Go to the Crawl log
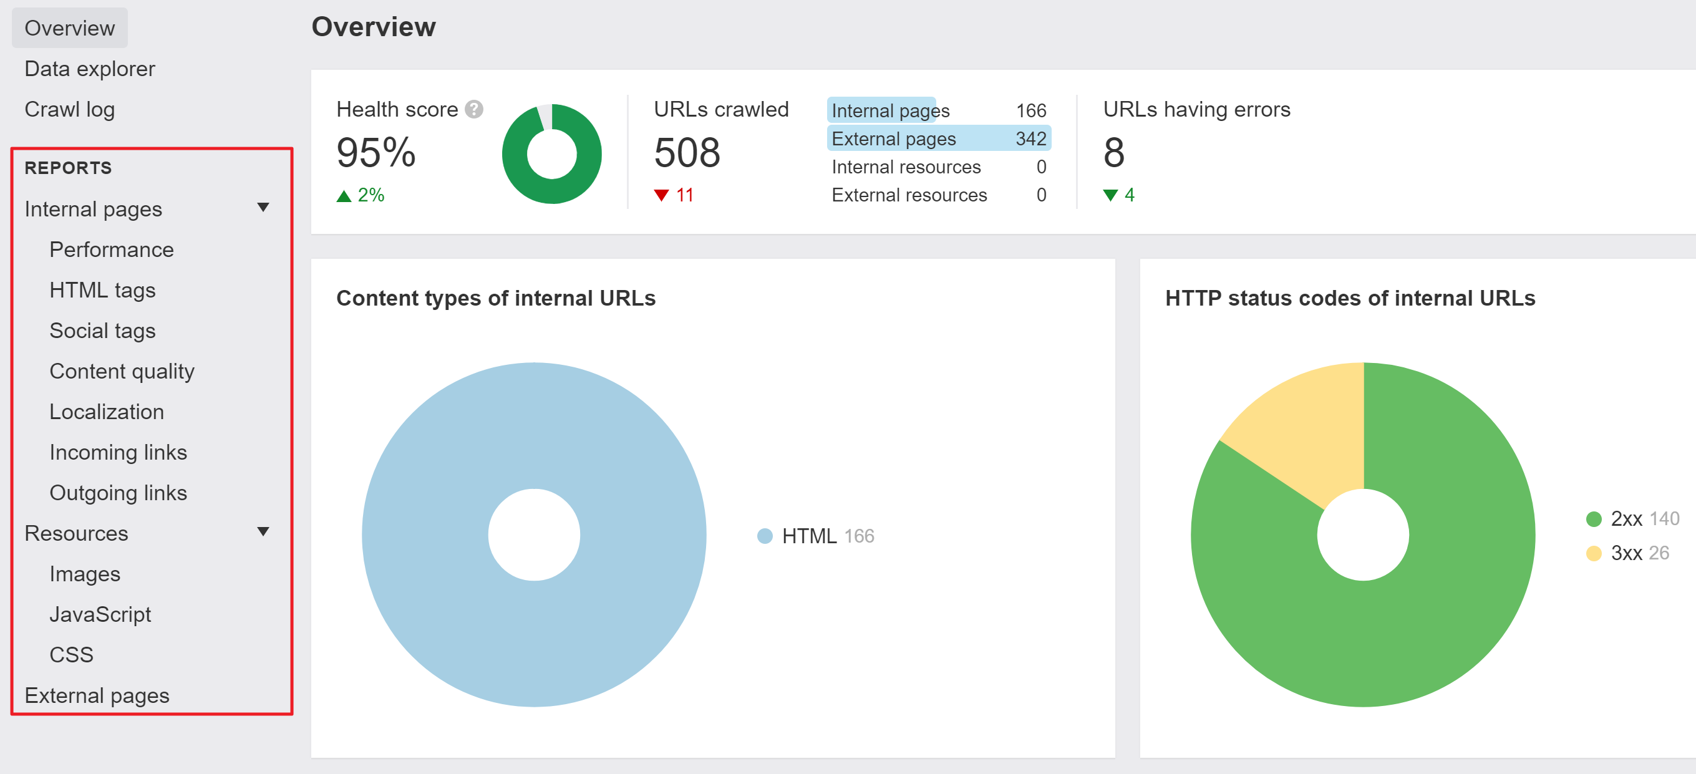The image size is (1696, 774). click(70, 109)
